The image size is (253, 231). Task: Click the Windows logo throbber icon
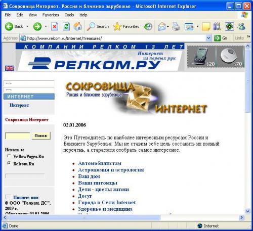click(244, 15)
